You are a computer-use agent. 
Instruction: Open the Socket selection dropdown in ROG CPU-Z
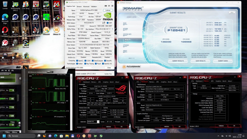93,122
